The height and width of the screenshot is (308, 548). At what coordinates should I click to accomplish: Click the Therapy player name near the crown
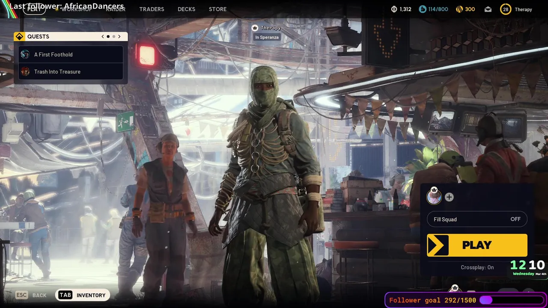271,28
